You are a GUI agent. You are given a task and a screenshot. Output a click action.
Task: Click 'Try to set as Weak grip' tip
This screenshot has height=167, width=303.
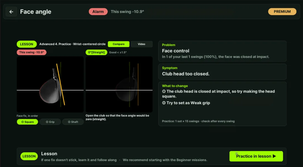[x=186, y=103]
